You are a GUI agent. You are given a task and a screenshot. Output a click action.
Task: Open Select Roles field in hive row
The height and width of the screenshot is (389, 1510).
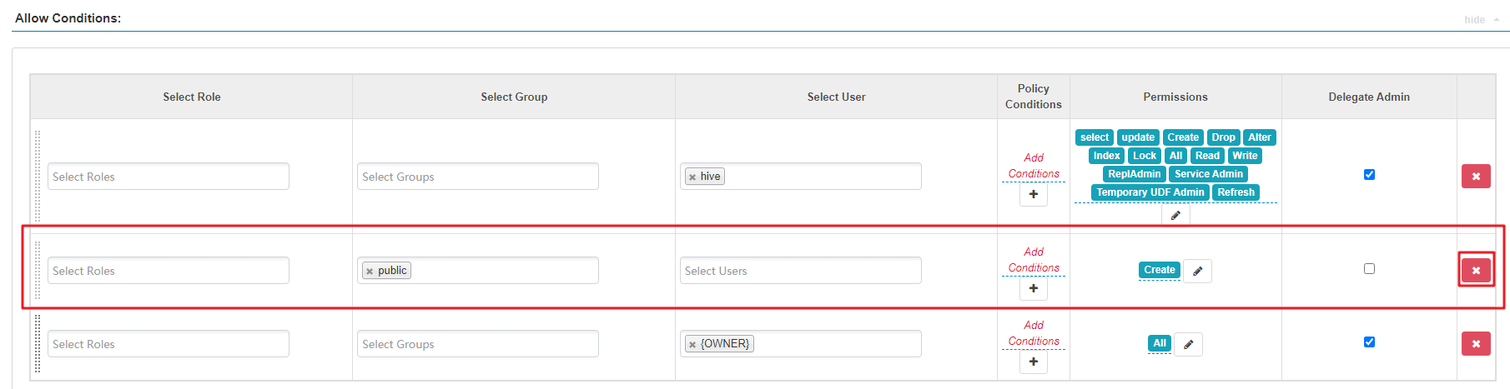[169, 177]
